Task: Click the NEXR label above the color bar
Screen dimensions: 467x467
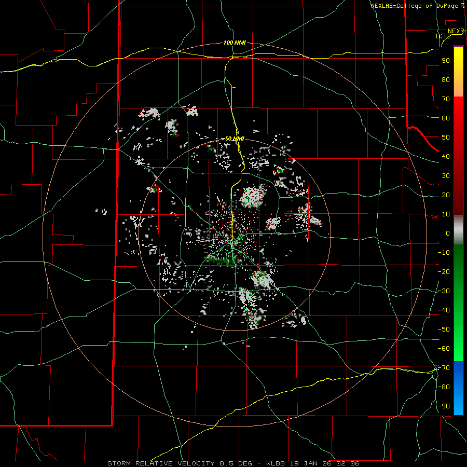Action: point(456,31)
